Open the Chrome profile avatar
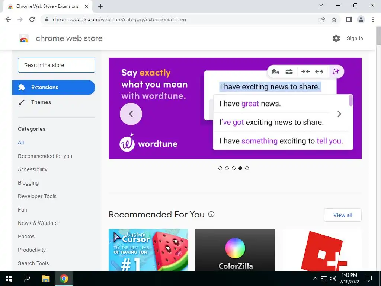This screenshot has width=381, height=286. click(361, 19)
